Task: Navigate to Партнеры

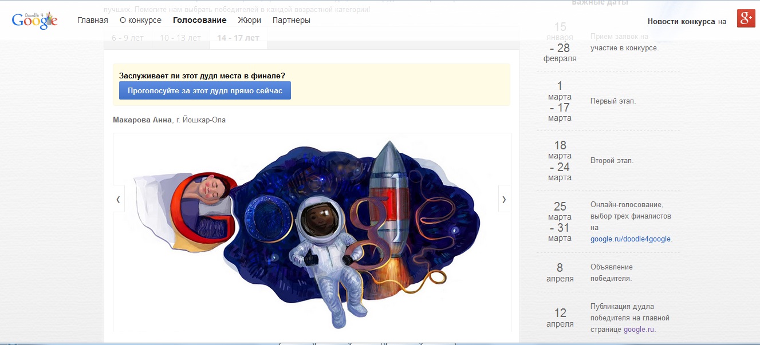Action: click(x=292, y=21)
